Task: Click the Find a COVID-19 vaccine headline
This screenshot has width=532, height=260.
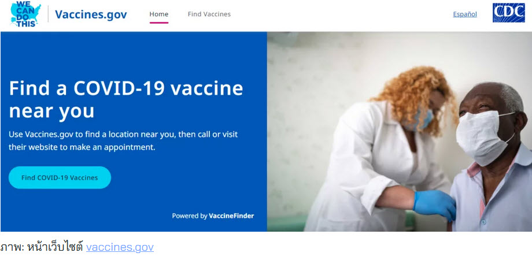Action: click(x=126, y=99)
